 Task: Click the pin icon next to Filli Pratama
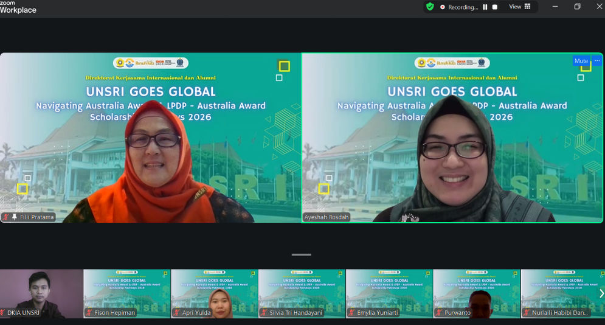pyautogui.click(x=15, y=217)
